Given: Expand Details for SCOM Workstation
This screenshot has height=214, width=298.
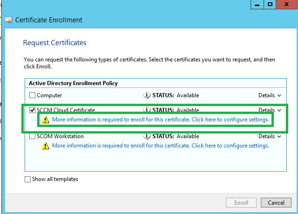Looking at the screenshot, I should (x=270, y=136).
